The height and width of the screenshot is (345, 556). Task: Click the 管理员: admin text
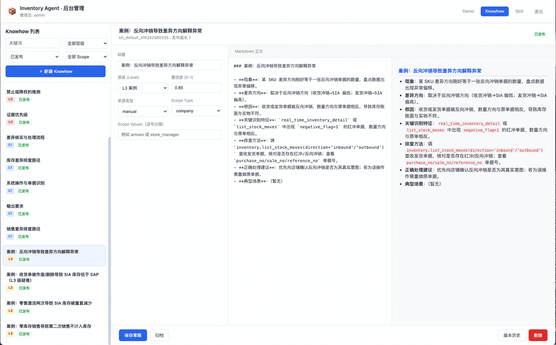click(x=32, y=15)
